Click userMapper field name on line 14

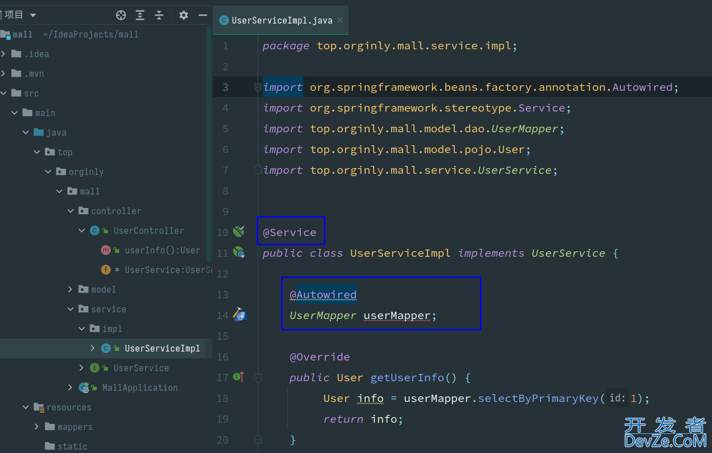click(x=397, y=316)
